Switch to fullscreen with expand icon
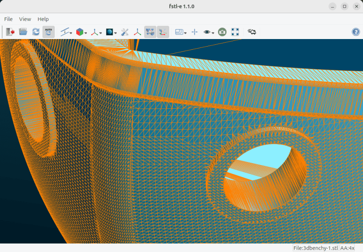363x252 pixels. click(235, 32)
